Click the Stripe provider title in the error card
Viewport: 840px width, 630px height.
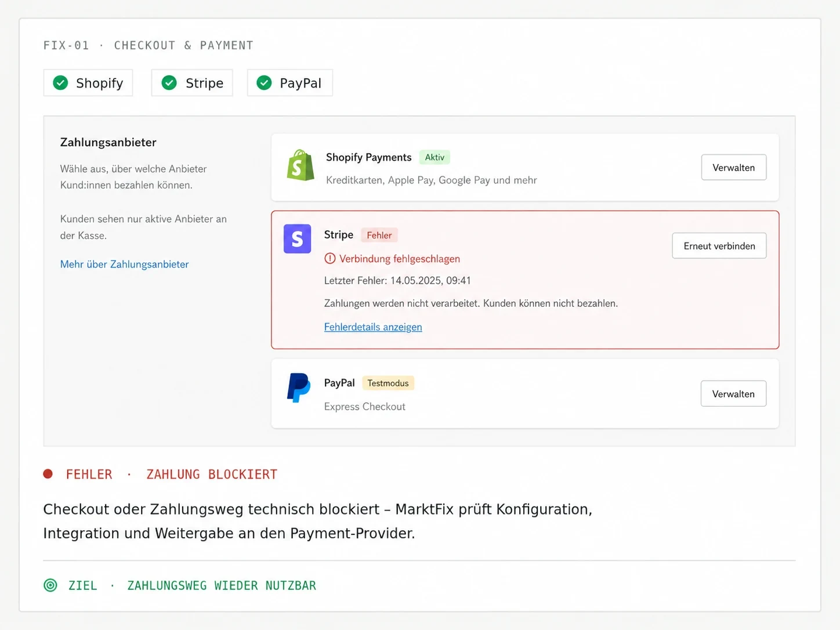coord(339,234)
